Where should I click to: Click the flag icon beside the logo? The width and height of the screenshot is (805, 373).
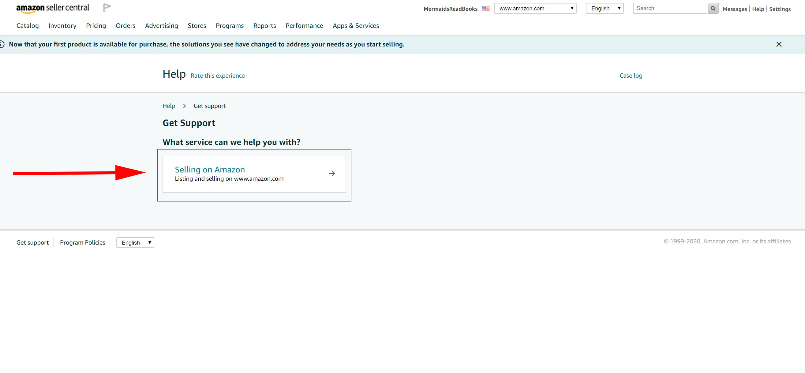coord(107,8)
